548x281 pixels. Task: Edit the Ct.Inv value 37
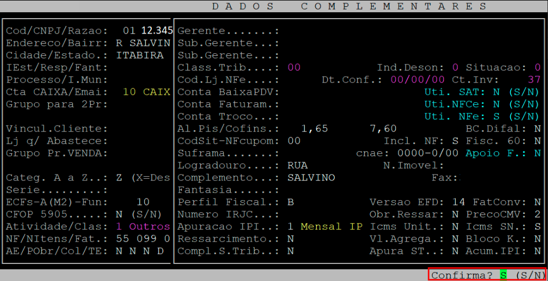pyautogui.click(x=534, y=80)
